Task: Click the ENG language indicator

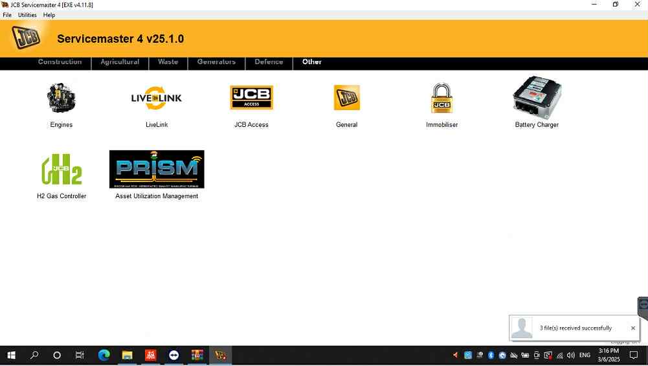Action: (585, 355)
